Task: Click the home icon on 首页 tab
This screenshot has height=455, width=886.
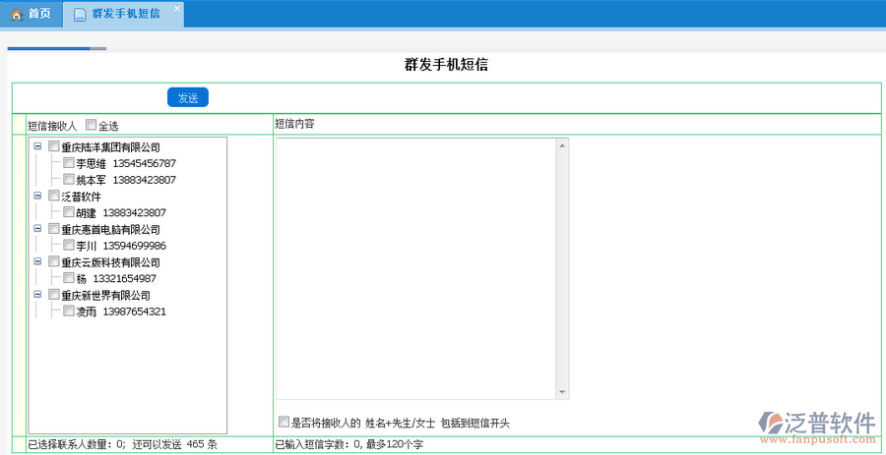Action: (x=17, y=14)
